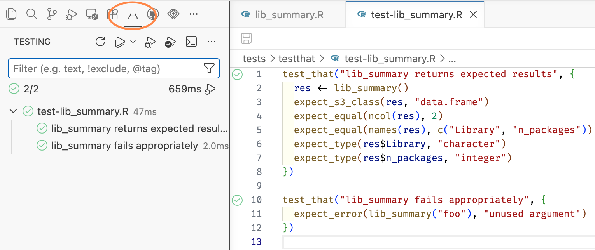The width and height of the screenshot is (595, 250).
Task: Collapse the test-lib_summary.R tree node
Action: (x=14, y=111)
